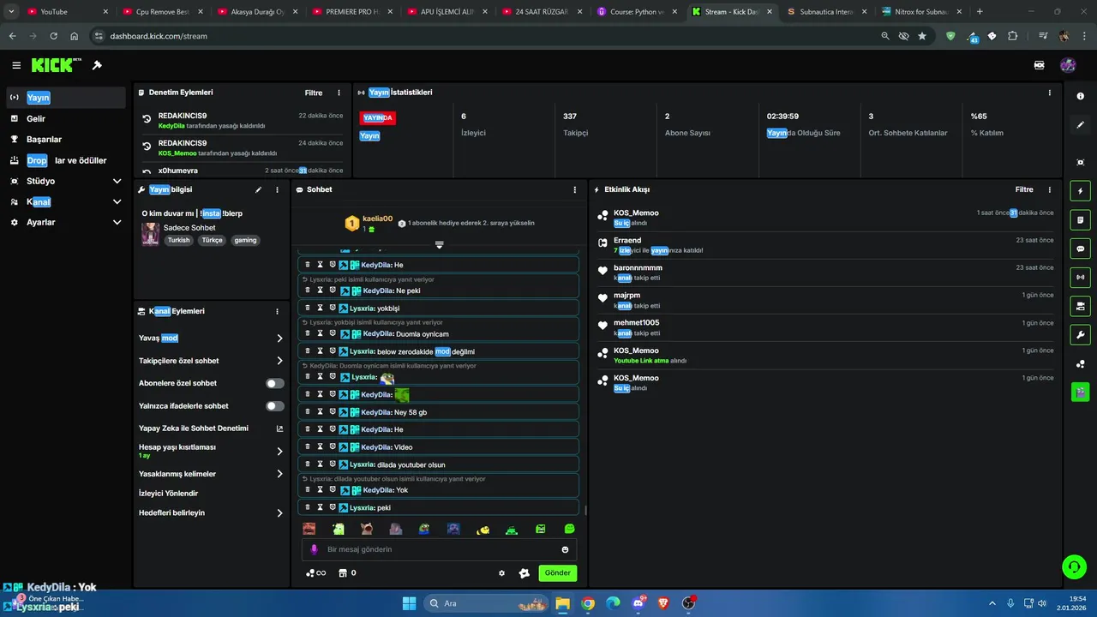Toggle the wrench channel actions panel
1097x617 pixels.
(1080, 335)
